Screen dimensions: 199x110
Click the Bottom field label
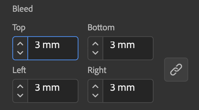101,27
